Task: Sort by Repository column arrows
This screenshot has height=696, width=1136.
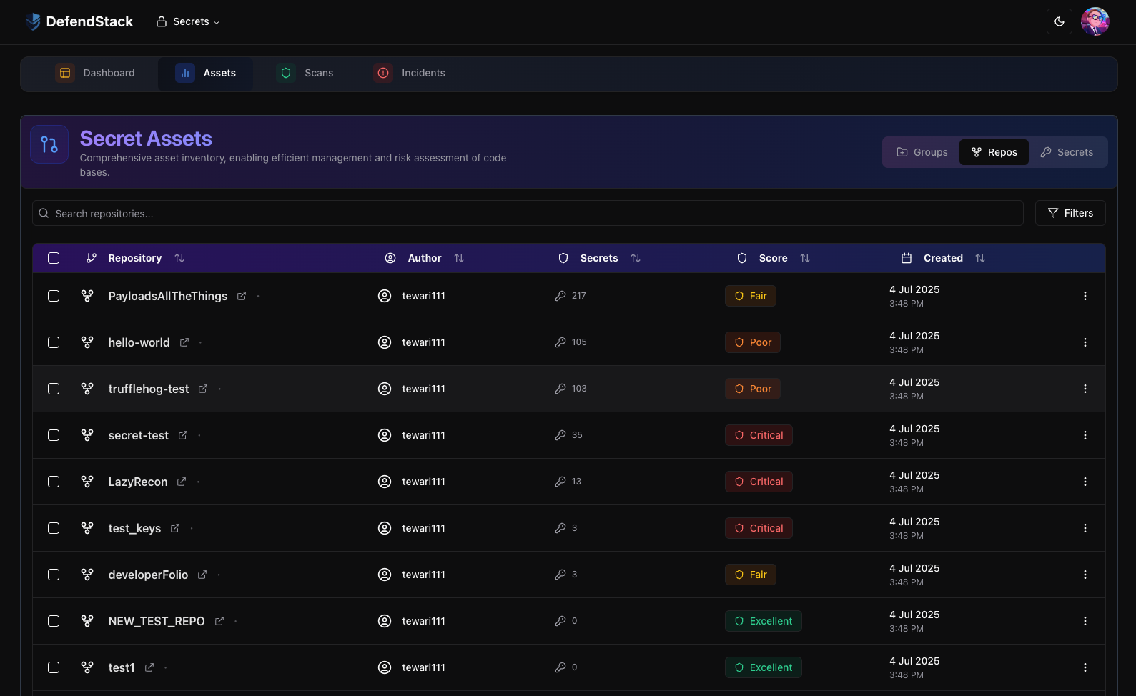Action: tap(179, 258)
